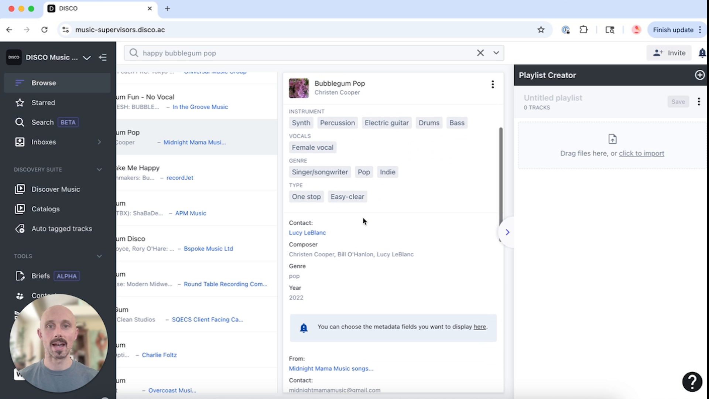This screenshot has height=399, width=709.
Task: Open the help question mark bubble
Action: tap(692, 382)
